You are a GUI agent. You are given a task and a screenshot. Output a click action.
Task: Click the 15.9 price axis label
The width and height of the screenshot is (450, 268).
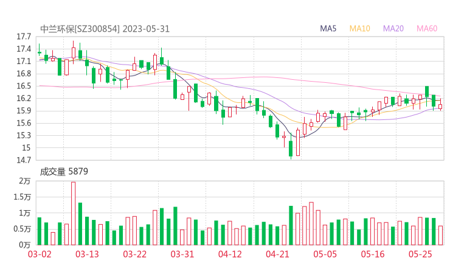(x=24, y=111)
